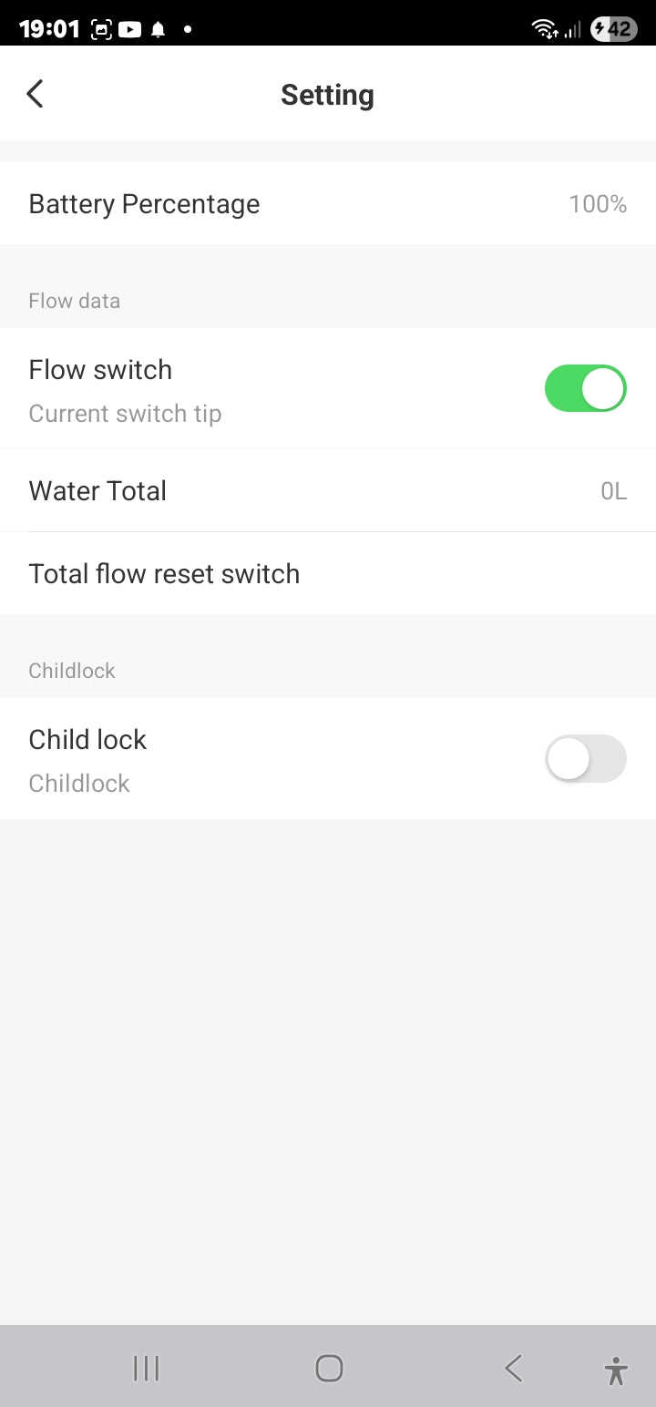
Task: Open recent apps from the navigation bar
Action: pyautogui.click(x=146, y=1368)
